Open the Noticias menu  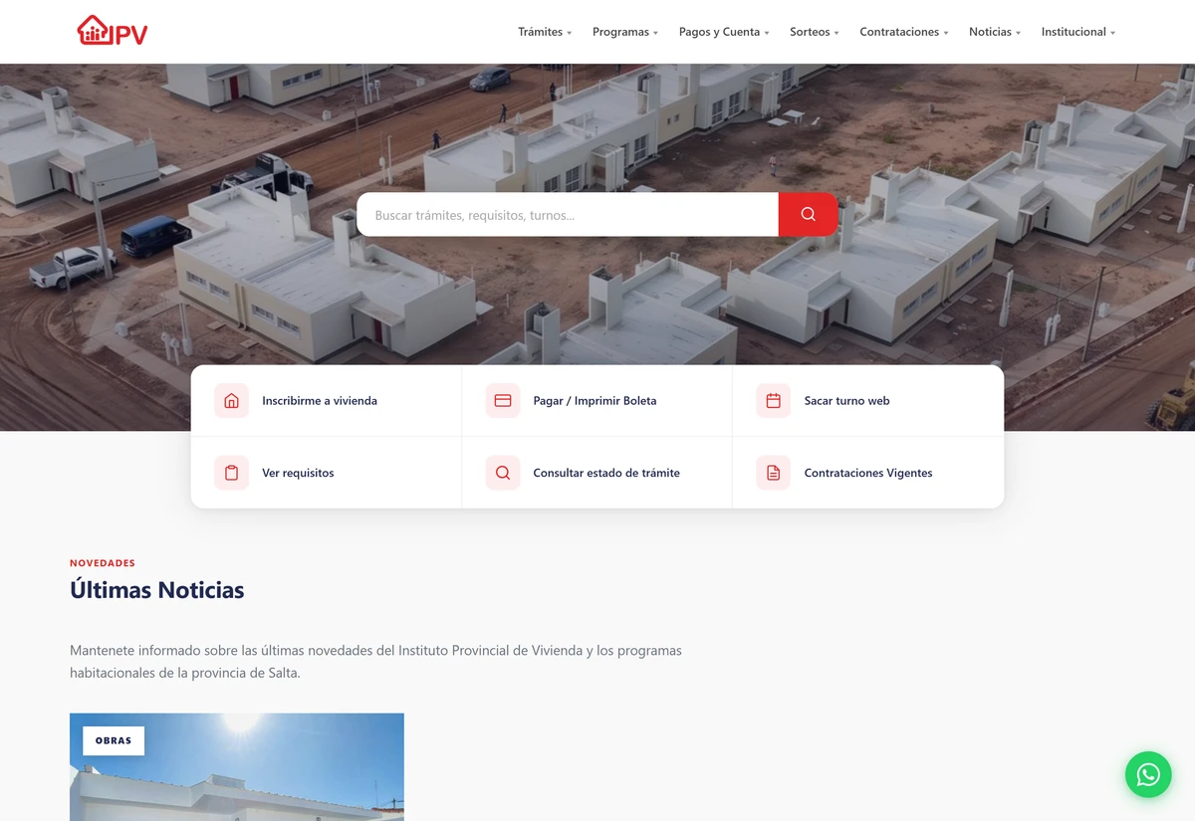coord(995,32)
